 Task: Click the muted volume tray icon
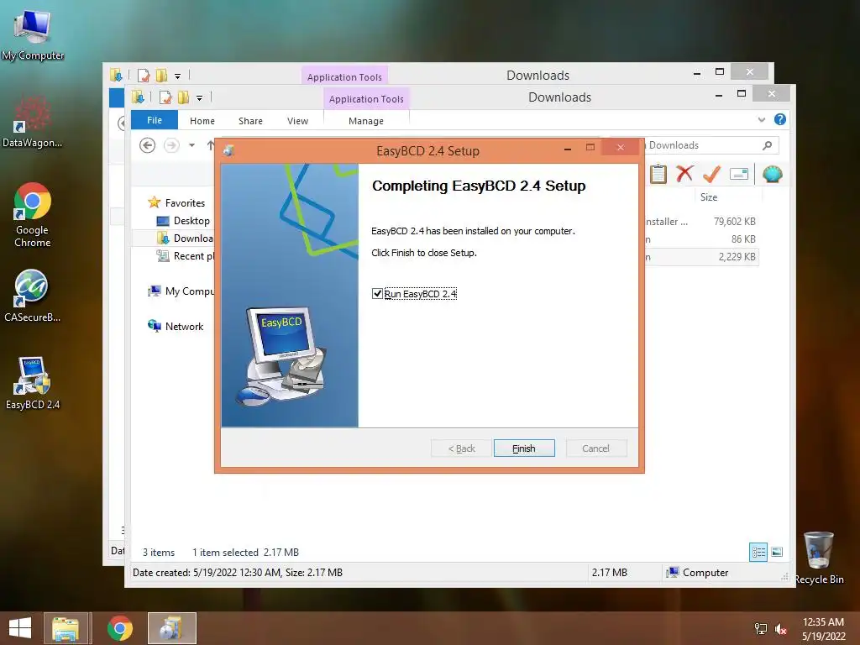pyautogui.click(x=780, y=629)
